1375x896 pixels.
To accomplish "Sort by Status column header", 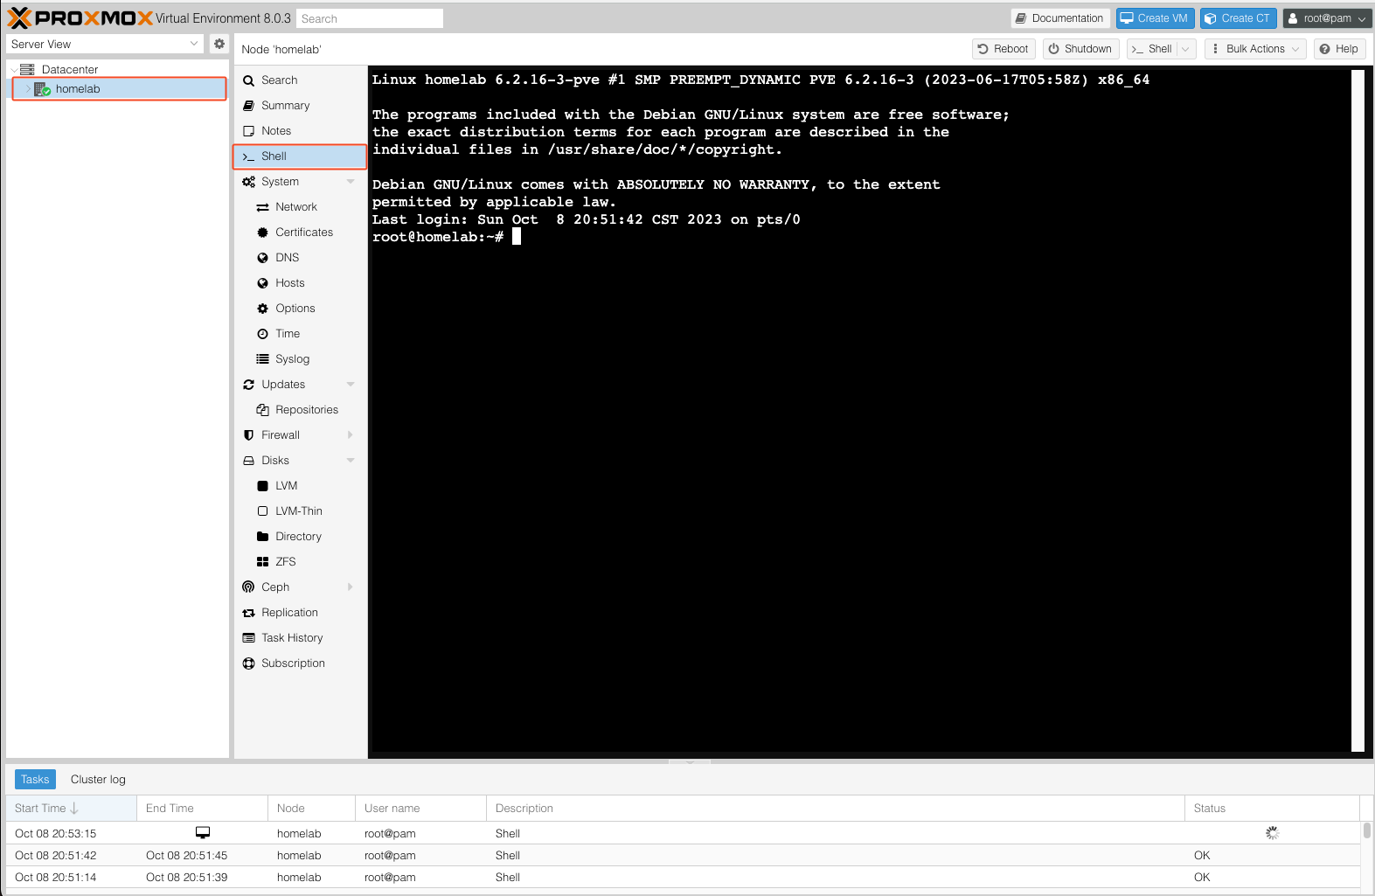I will pos(1272,808).
